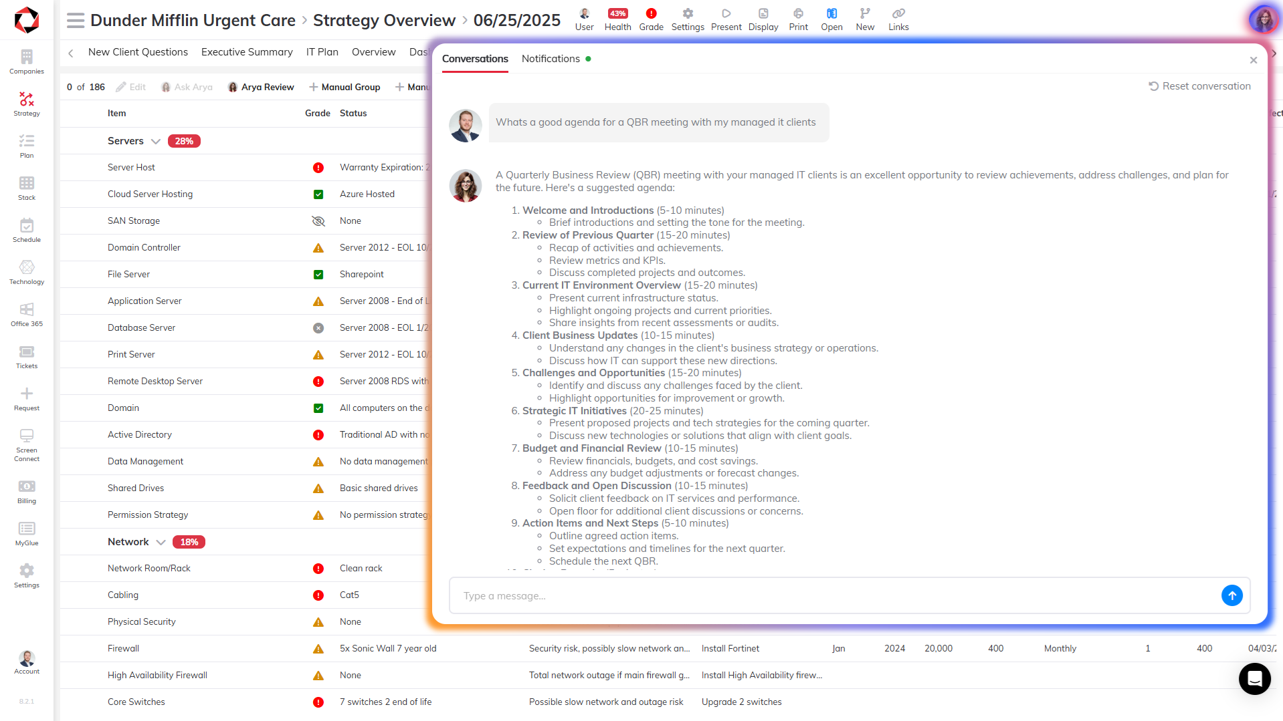Click the New toolbar button
The height and width of the screenshot is (721, 1283).
pos(865,19)
